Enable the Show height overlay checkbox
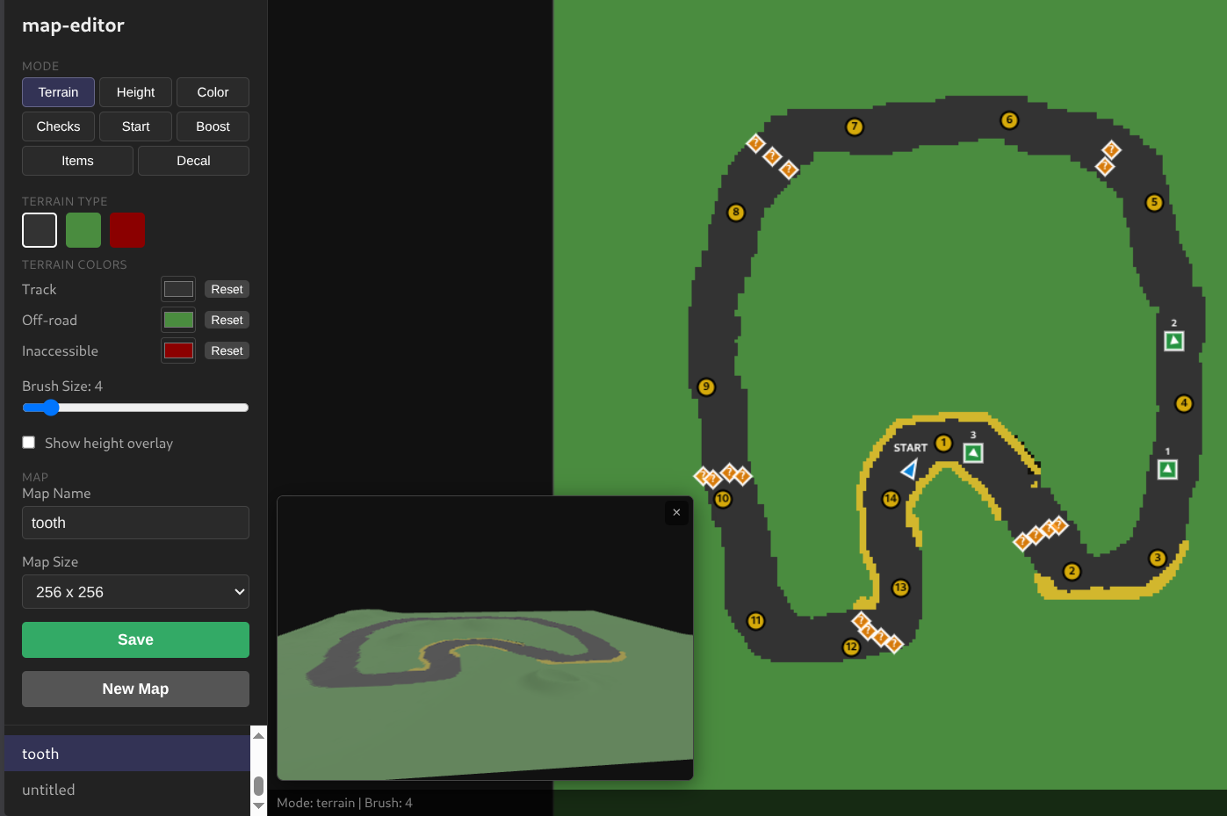1227x816 pixels. (28, 442)
